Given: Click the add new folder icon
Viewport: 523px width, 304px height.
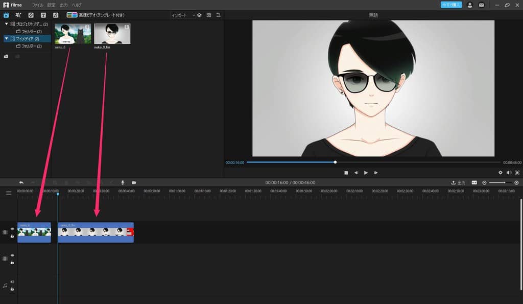Looking at the screenshot, I should click(x=6, y=56).
